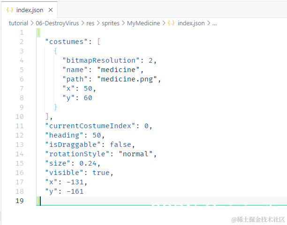This screenshot has height=225, width=287.
Task: Click the "medicine.png" path value
Action: pyautogui.click(x=127, y=79)
